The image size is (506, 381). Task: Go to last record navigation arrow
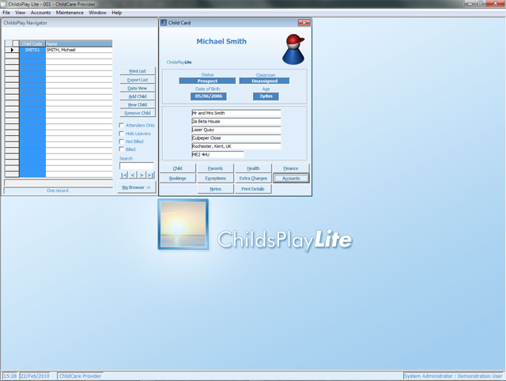coord(150,175)
